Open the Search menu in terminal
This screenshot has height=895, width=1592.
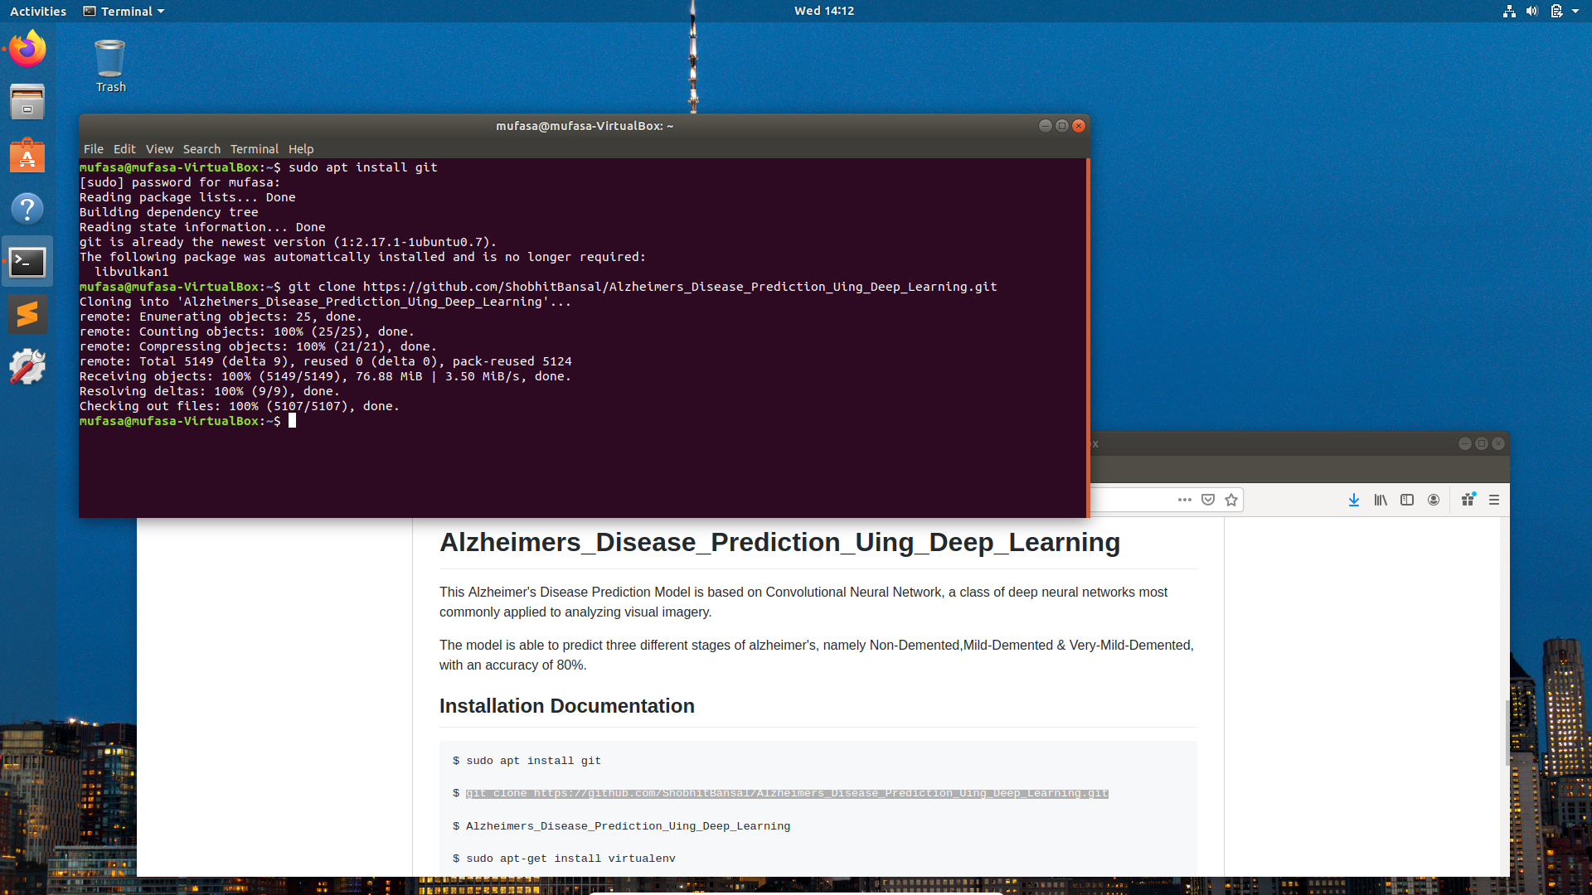pos(201,149)
